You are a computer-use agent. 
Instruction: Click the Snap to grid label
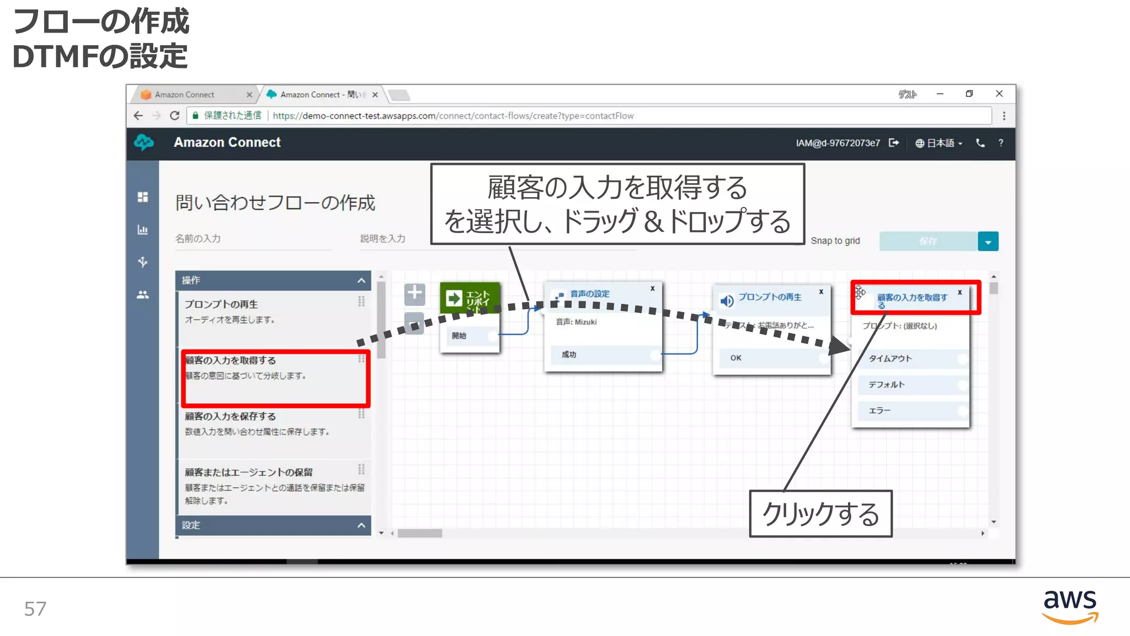coord(835,241)
